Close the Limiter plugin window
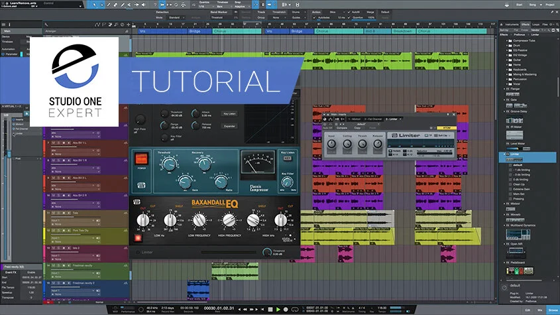The width and height of the screenshot is (560, 315). click(454, 115)
